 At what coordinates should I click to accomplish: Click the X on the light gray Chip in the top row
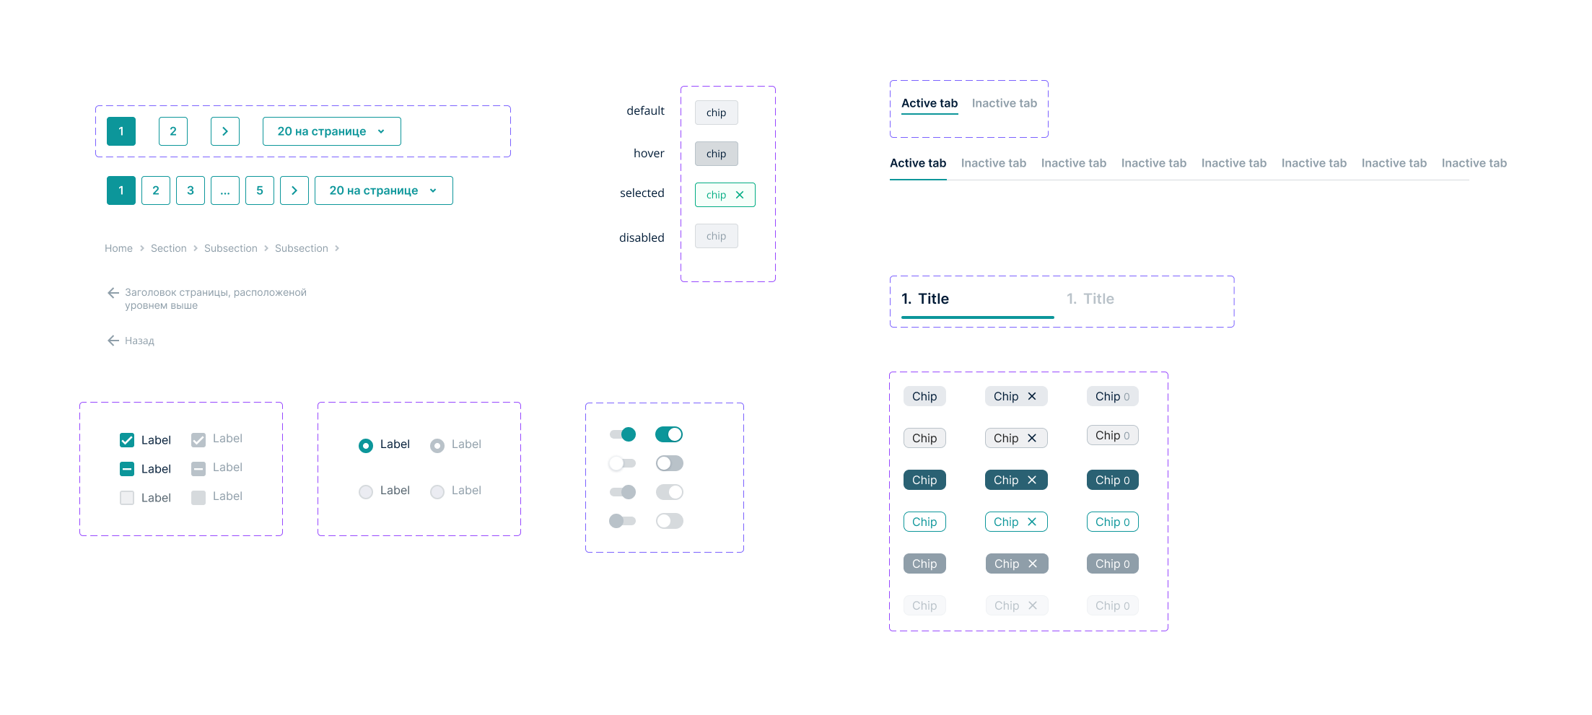tap(1032, 396)
